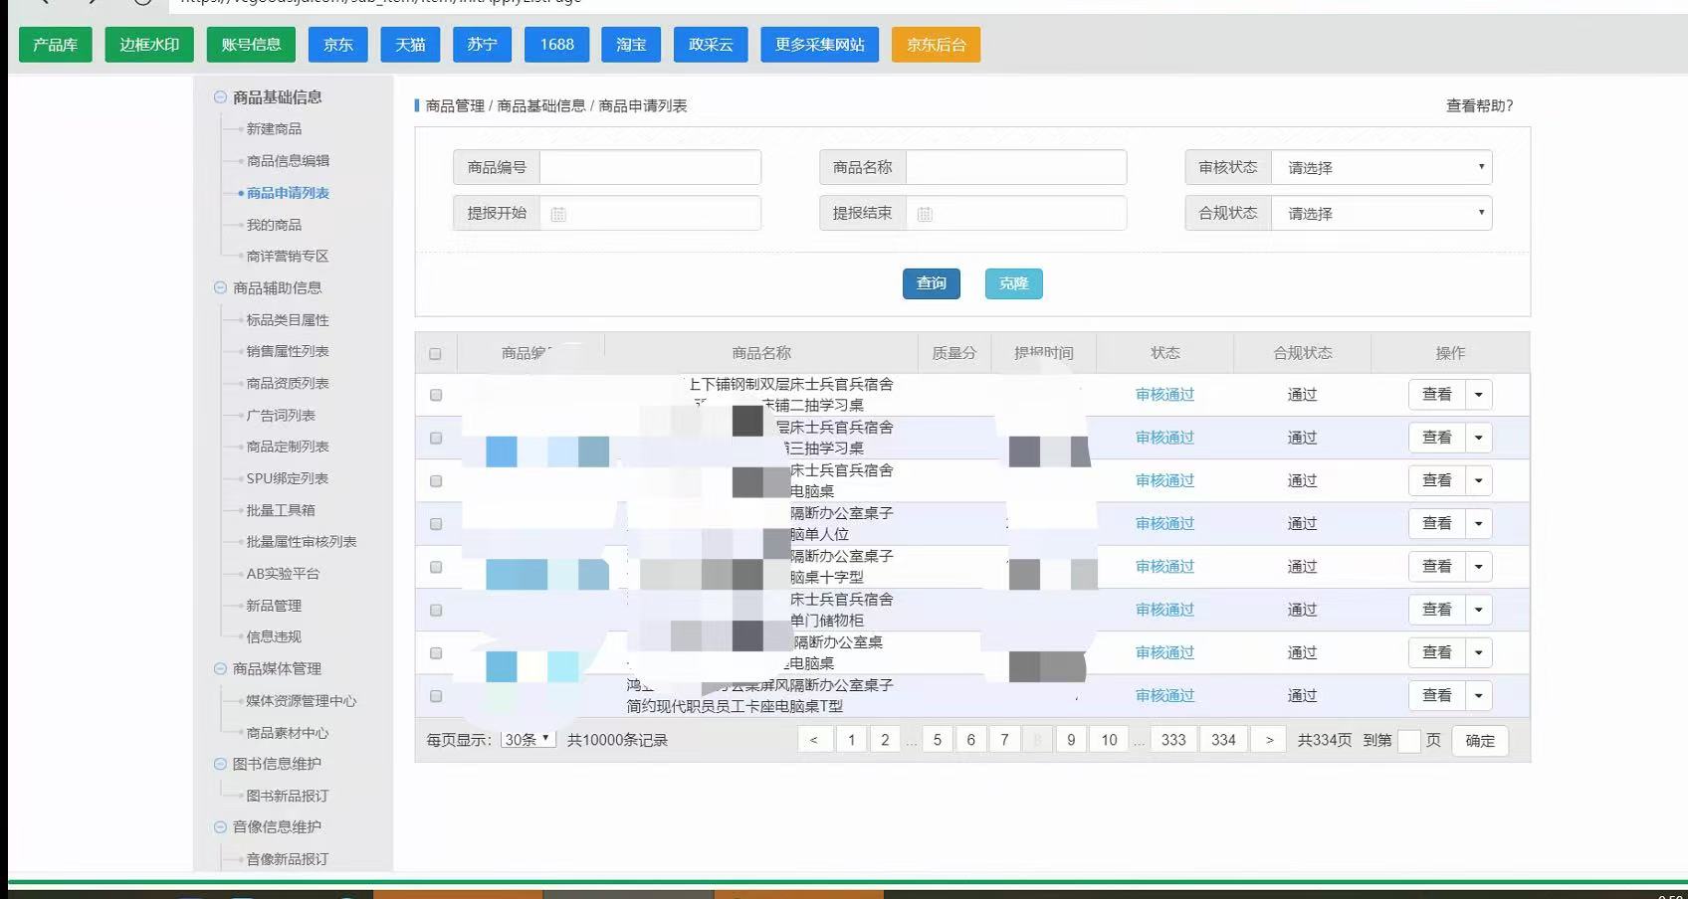Collapse the 商品辅助信息 circle icon
The height and width of the screenshot is (899, 1688).
click(220, 288)
